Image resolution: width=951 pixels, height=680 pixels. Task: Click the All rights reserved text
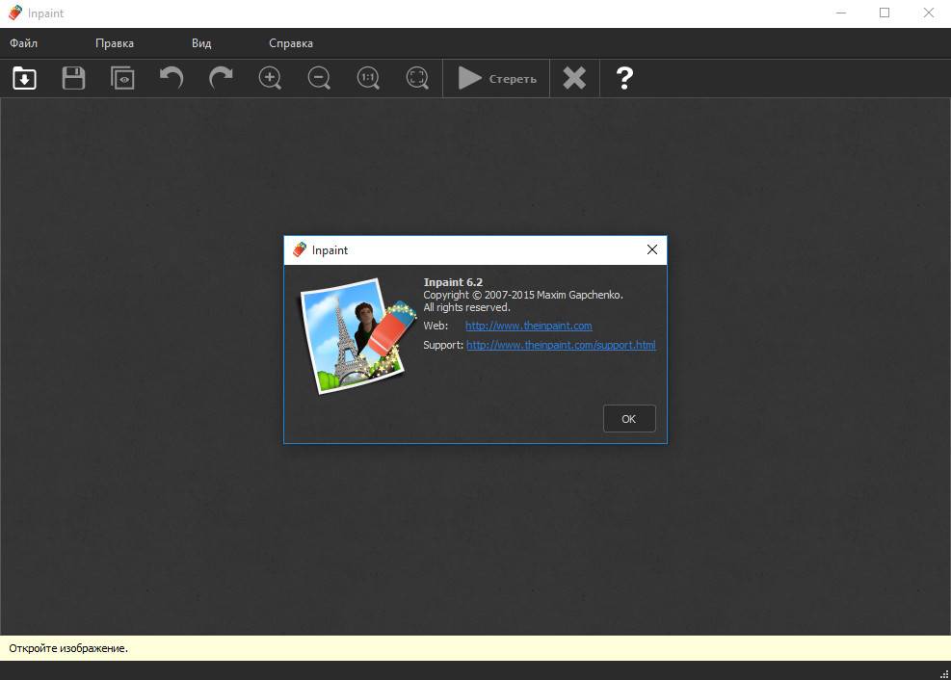pos(467,308)
